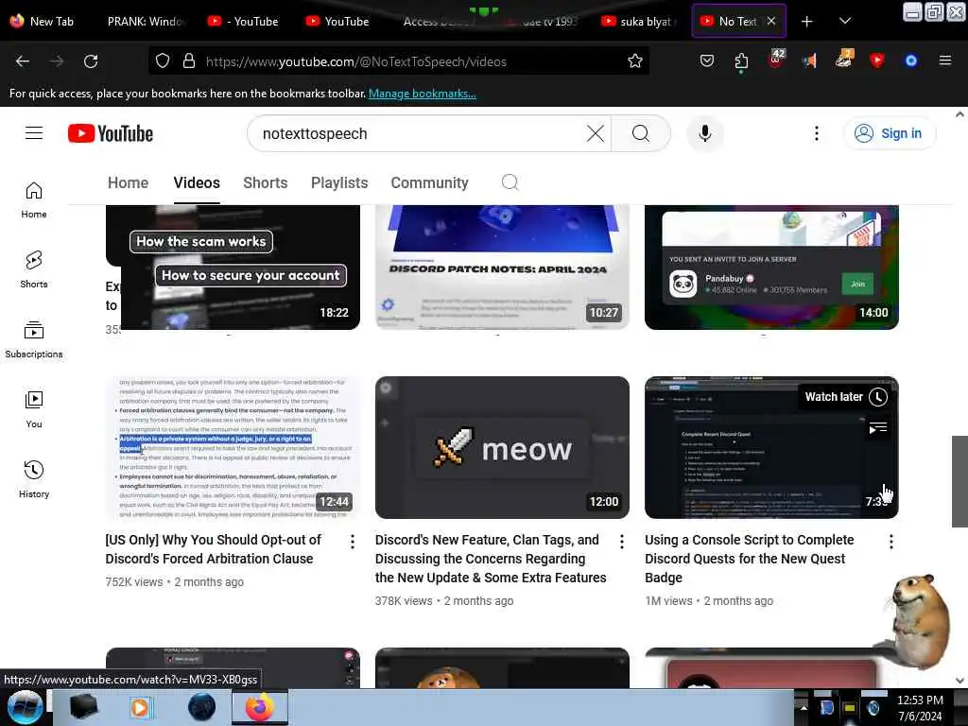The height and width of the screenshot is (726, 968).
Task: Open the extension showing badge 42
Action: point(775,60)
